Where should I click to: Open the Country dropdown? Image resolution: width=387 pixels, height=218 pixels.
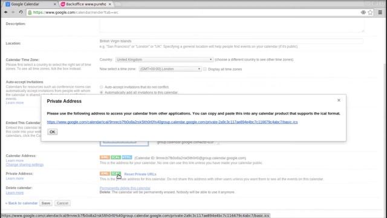click(164, 59)
